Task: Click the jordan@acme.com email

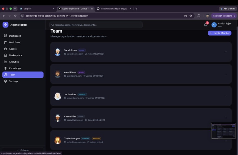Action: point(75,98)
